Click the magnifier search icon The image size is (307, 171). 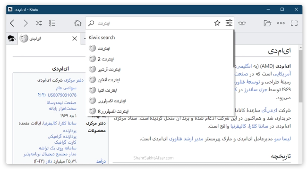(x=91, y=23)
